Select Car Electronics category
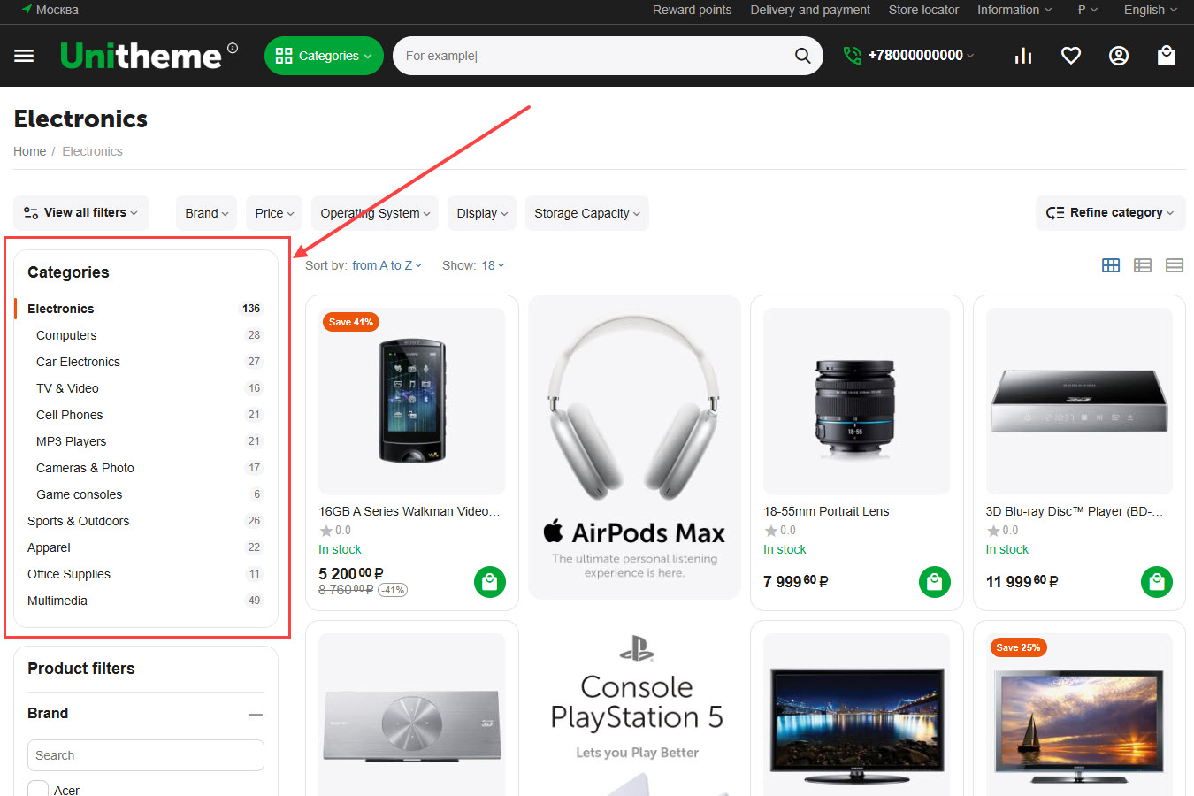The width and height of the screenshot is (1194, 796). [78, 362]
